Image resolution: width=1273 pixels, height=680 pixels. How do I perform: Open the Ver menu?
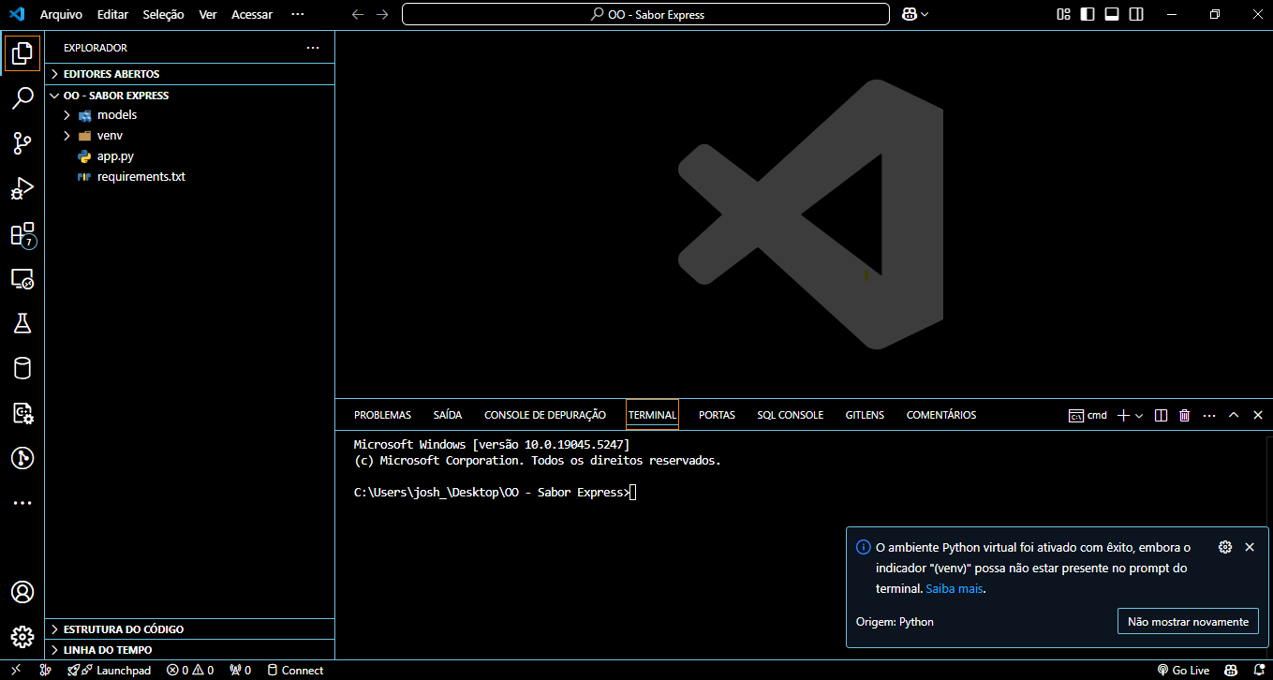(x=208, y=14)
